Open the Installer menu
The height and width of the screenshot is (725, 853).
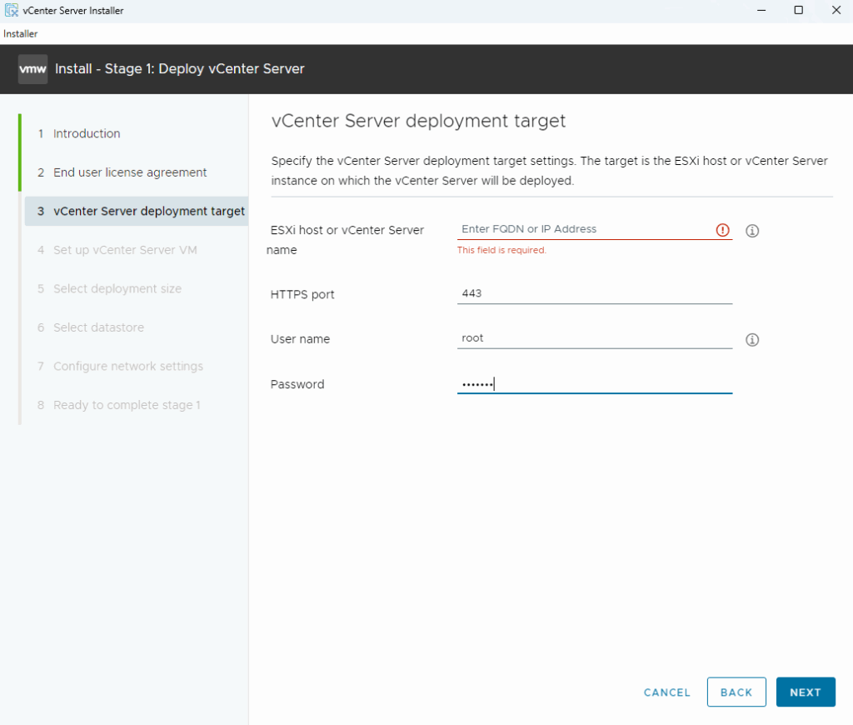click(x=20, y=33)
